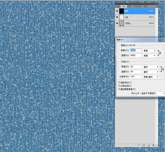Toggle visibility of 1-发泡 channel
Screen dimensions: 165x152
[x=117, y=23]
